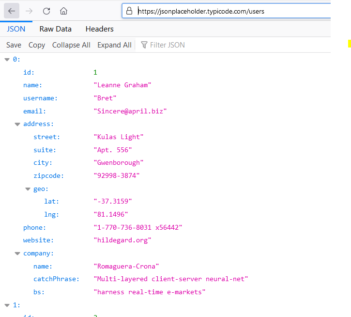Click the email value "Sincere@april.biz"
The height and width of the screenshot is (317, 351).
pos(130,111)
